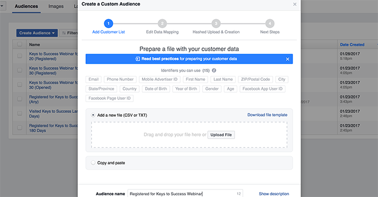
Task: Click the 01/23/2017 2:45pm date cell
Action: tap(350, 128)
